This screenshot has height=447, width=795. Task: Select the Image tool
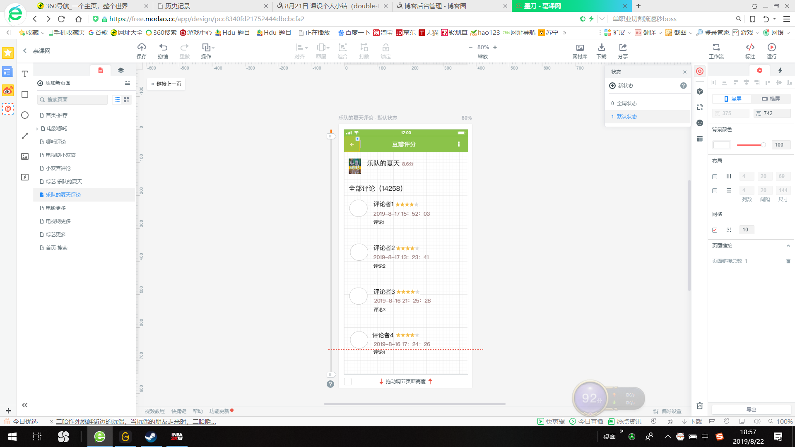tap(25, 156)
